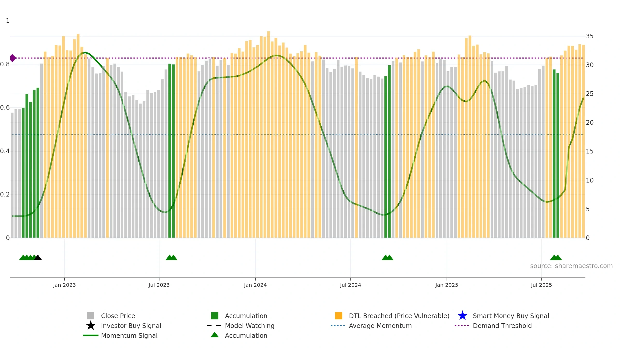Select the Jan 2024 axis label

click(255, 285)
